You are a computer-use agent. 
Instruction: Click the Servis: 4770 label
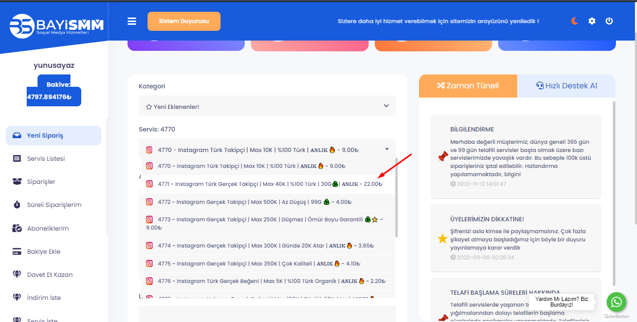pyautogui.click(x=157, y=129)
